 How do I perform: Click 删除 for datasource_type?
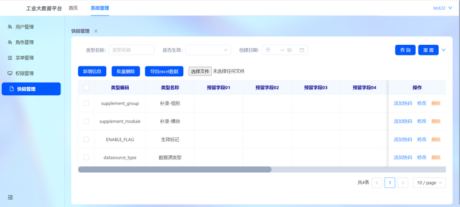pos(436,158)
